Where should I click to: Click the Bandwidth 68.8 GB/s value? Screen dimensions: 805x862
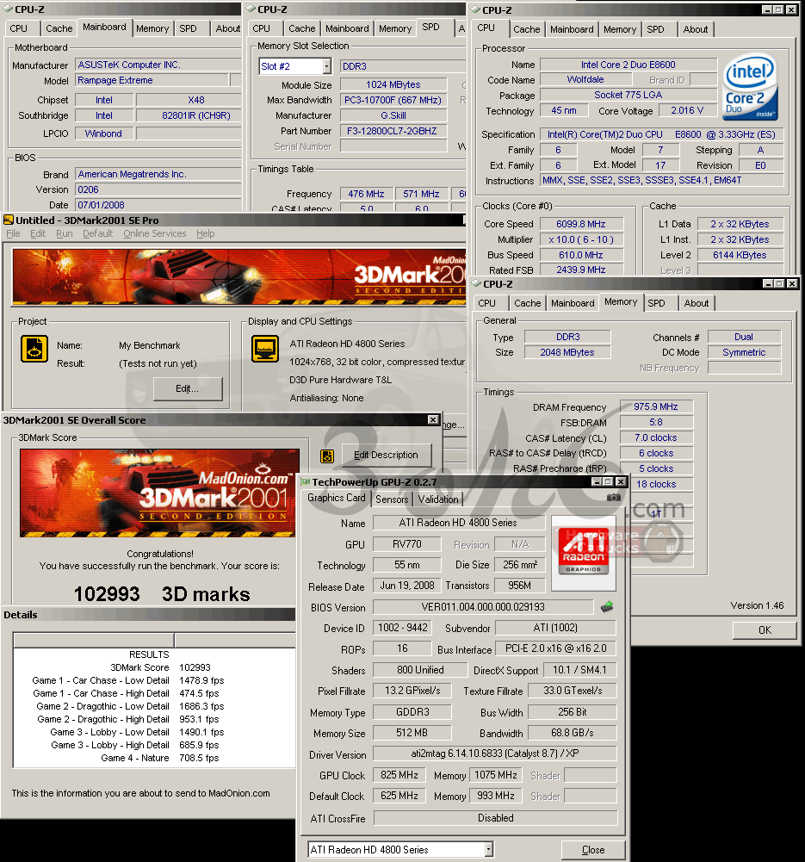click(x=572, y=733)
